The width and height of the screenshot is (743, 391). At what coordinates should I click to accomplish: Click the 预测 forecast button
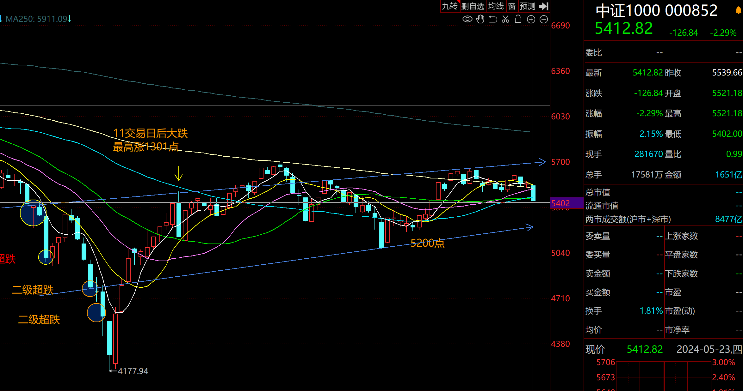click(527, 6)
